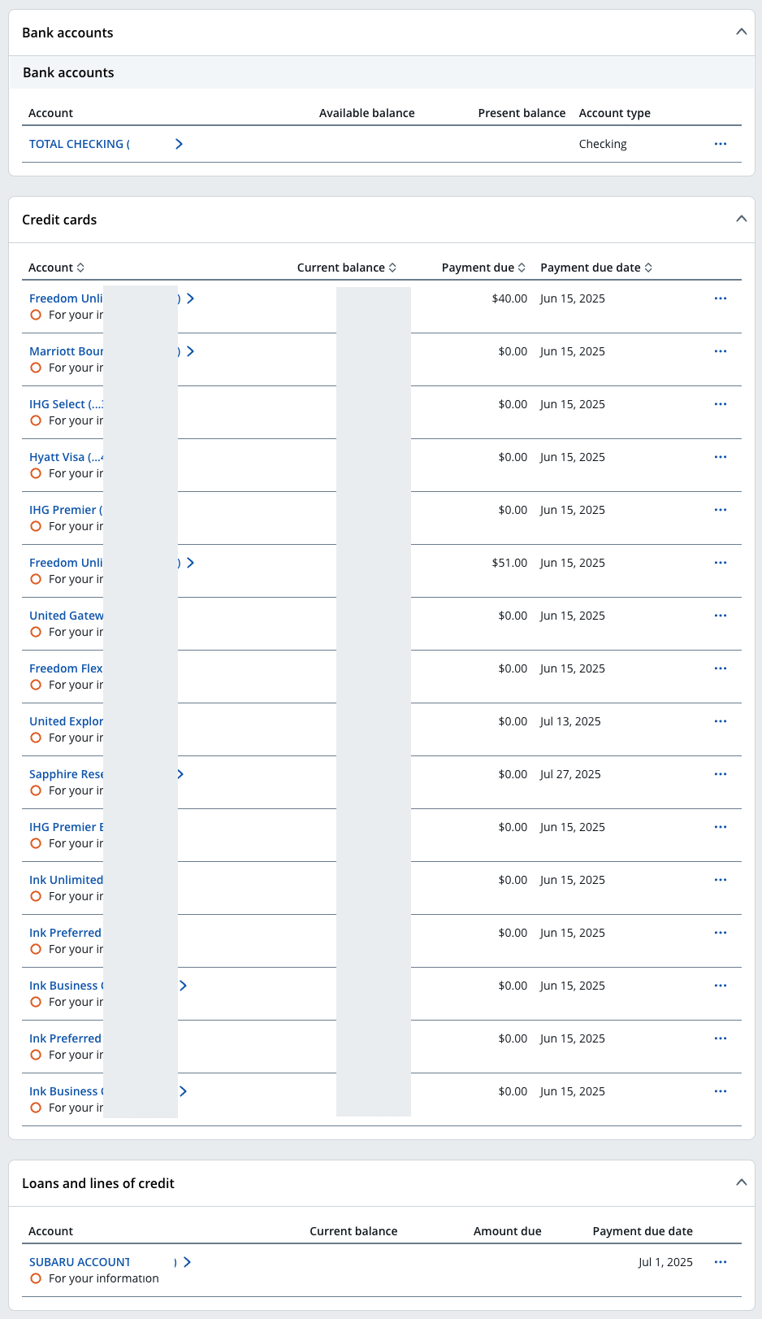Open the three-dot menu for United Gateway

click(x=720, y=616)
